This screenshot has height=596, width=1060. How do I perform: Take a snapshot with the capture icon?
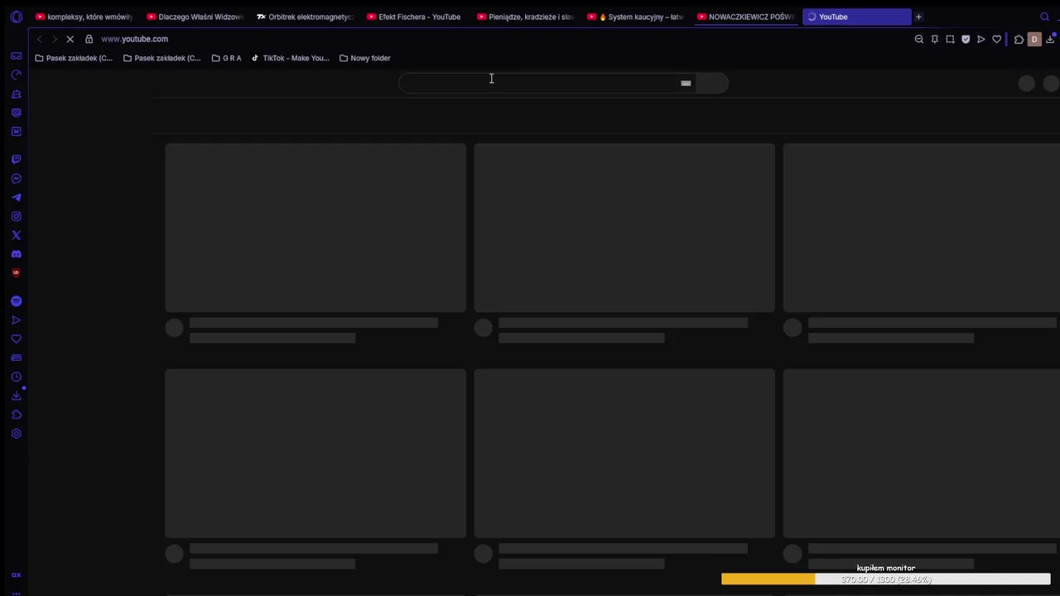click(950, 39)
